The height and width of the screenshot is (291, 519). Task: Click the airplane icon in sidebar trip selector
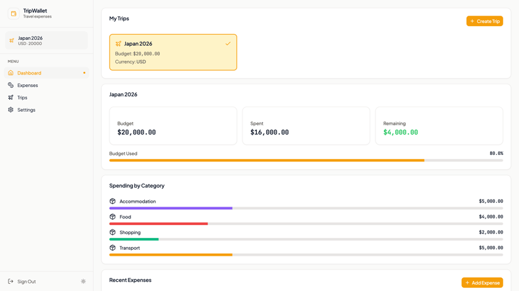click(x=12, y=41)
